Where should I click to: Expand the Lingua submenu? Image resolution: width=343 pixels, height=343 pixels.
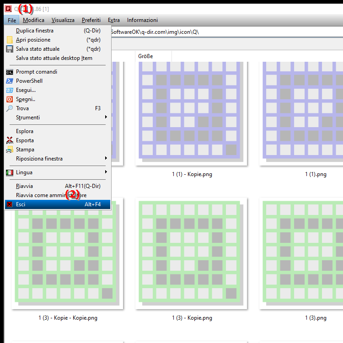tap(58, 172)
